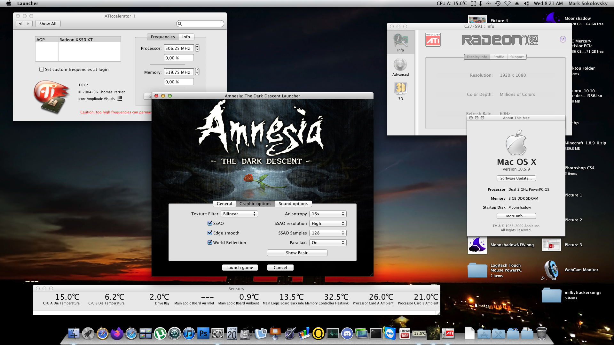
Task: Open Terminal from the dock
Action: coord(376,334)
